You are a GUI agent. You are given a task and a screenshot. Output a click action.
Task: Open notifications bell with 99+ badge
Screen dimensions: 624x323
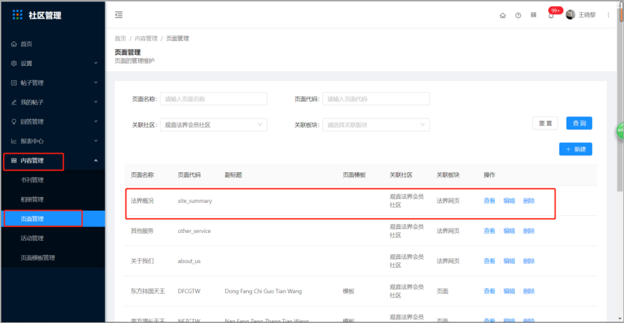tap(551, 16)
